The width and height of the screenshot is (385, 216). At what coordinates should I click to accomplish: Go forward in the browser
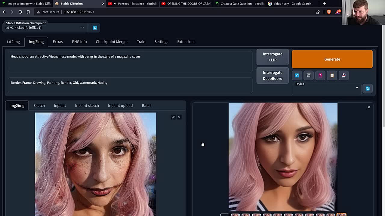(12, 12)
